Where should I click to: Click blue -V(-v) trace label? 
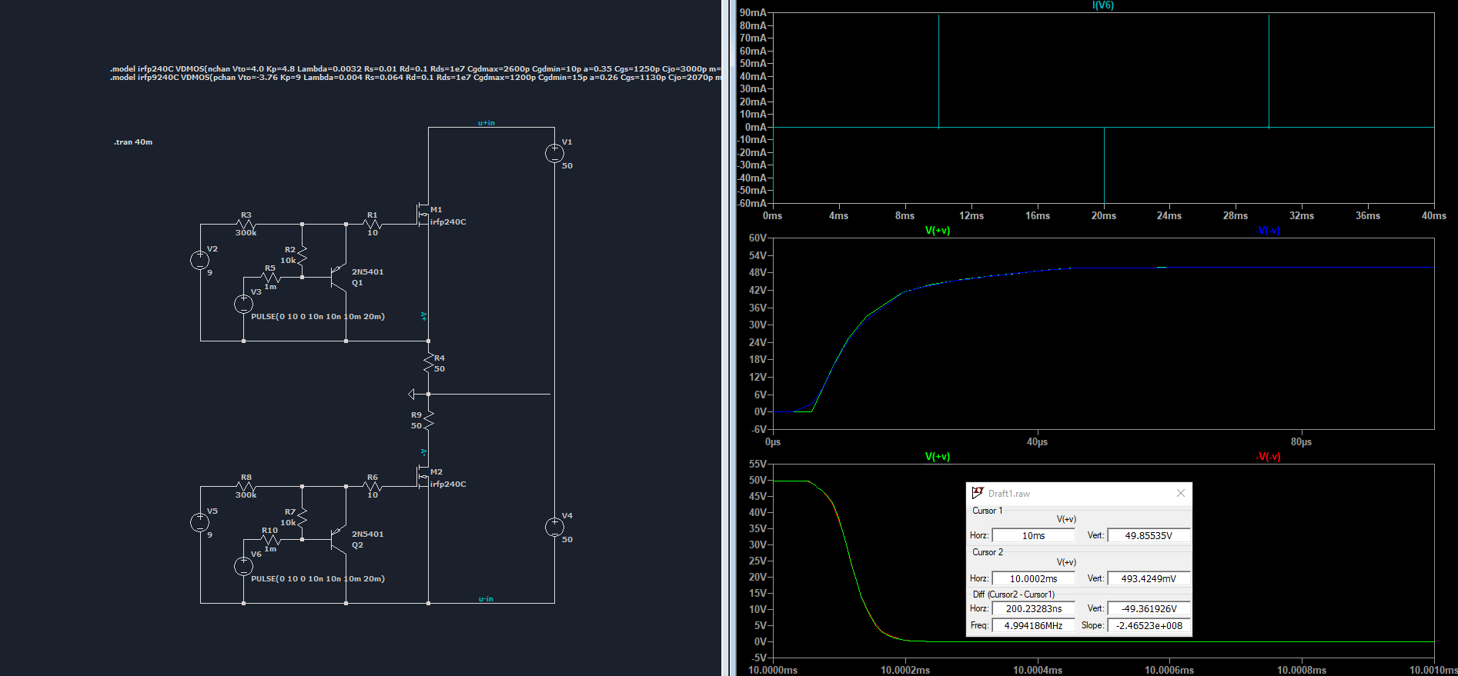[x=1268, y=231]
